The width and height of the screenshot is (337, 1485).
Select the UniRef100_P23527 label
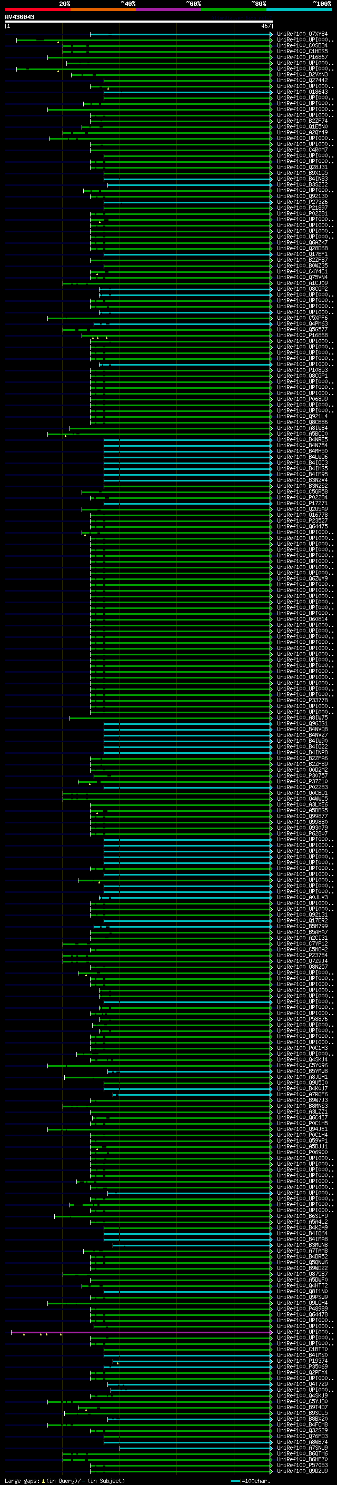(x=302, y=521)
